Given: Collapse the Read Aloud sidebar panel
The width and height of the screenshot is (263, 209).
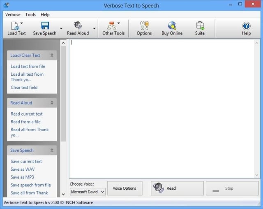Looking at the screenshot, I should point(52,103).
